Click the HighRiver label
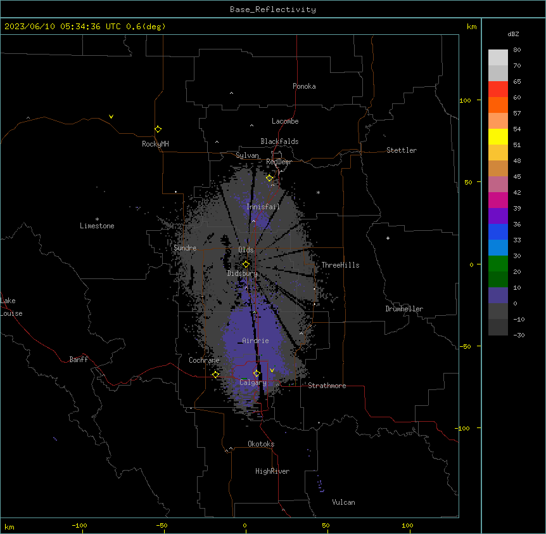The image size is (546, 534). coord(272,471)
